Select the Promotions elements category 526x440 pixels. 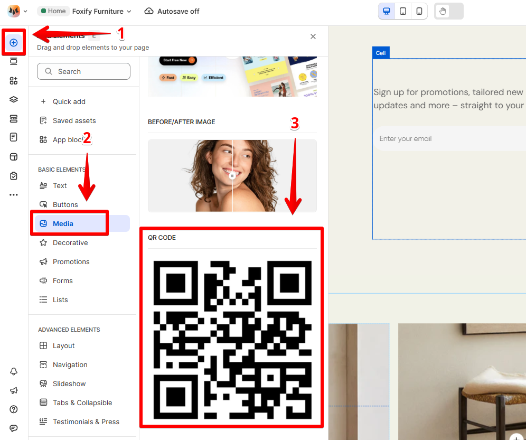82,262
